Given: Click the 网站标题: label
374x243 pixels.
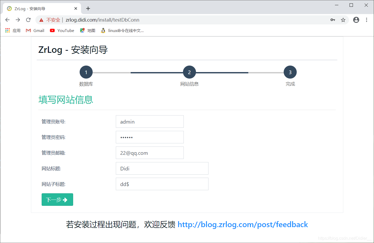Looking at the screenshot, I should [51, 169].
